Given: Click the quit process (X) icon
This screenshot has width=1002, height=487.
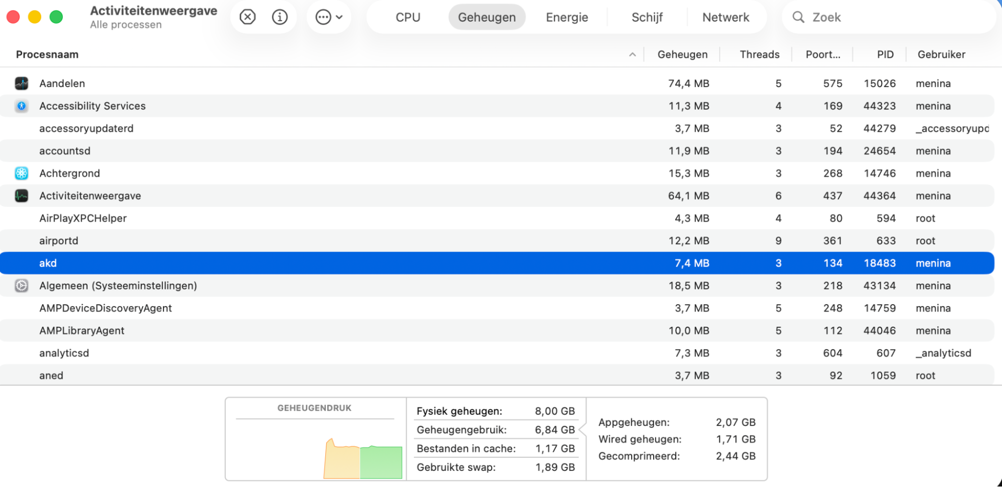Looking at the screenshot, I should click(x=247, y=17).
